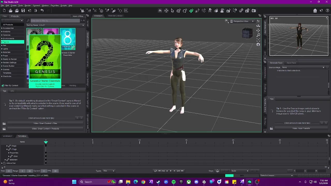Click the Undo arrow in toolbar
The width and height of the screenshot is (331, 186).
42,11
